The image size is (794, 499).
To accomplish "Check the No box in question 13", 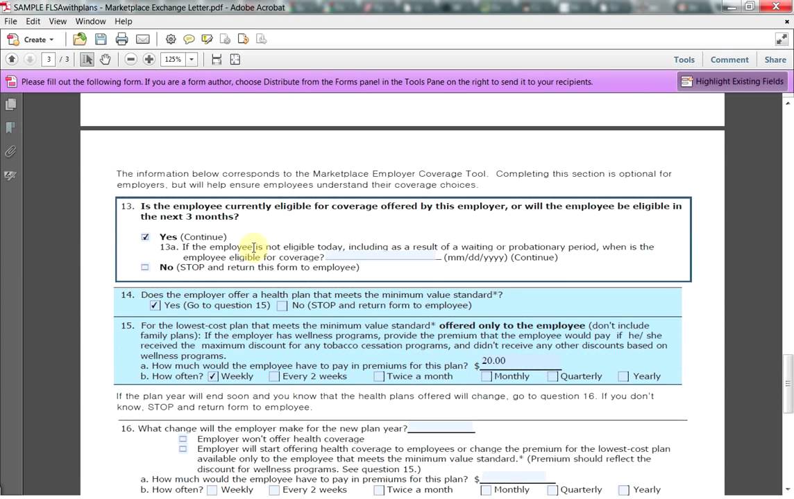I will tap(145, 267).
